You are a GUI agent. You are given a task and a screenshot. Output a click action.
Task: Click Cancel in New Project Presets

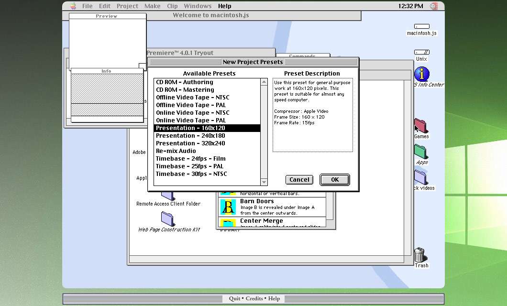tap(299, 180)
